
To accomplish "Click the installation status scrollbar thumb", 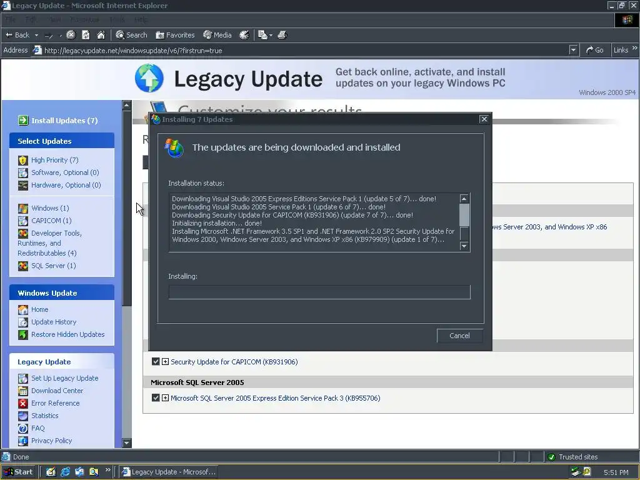I will tap(464, 215).
